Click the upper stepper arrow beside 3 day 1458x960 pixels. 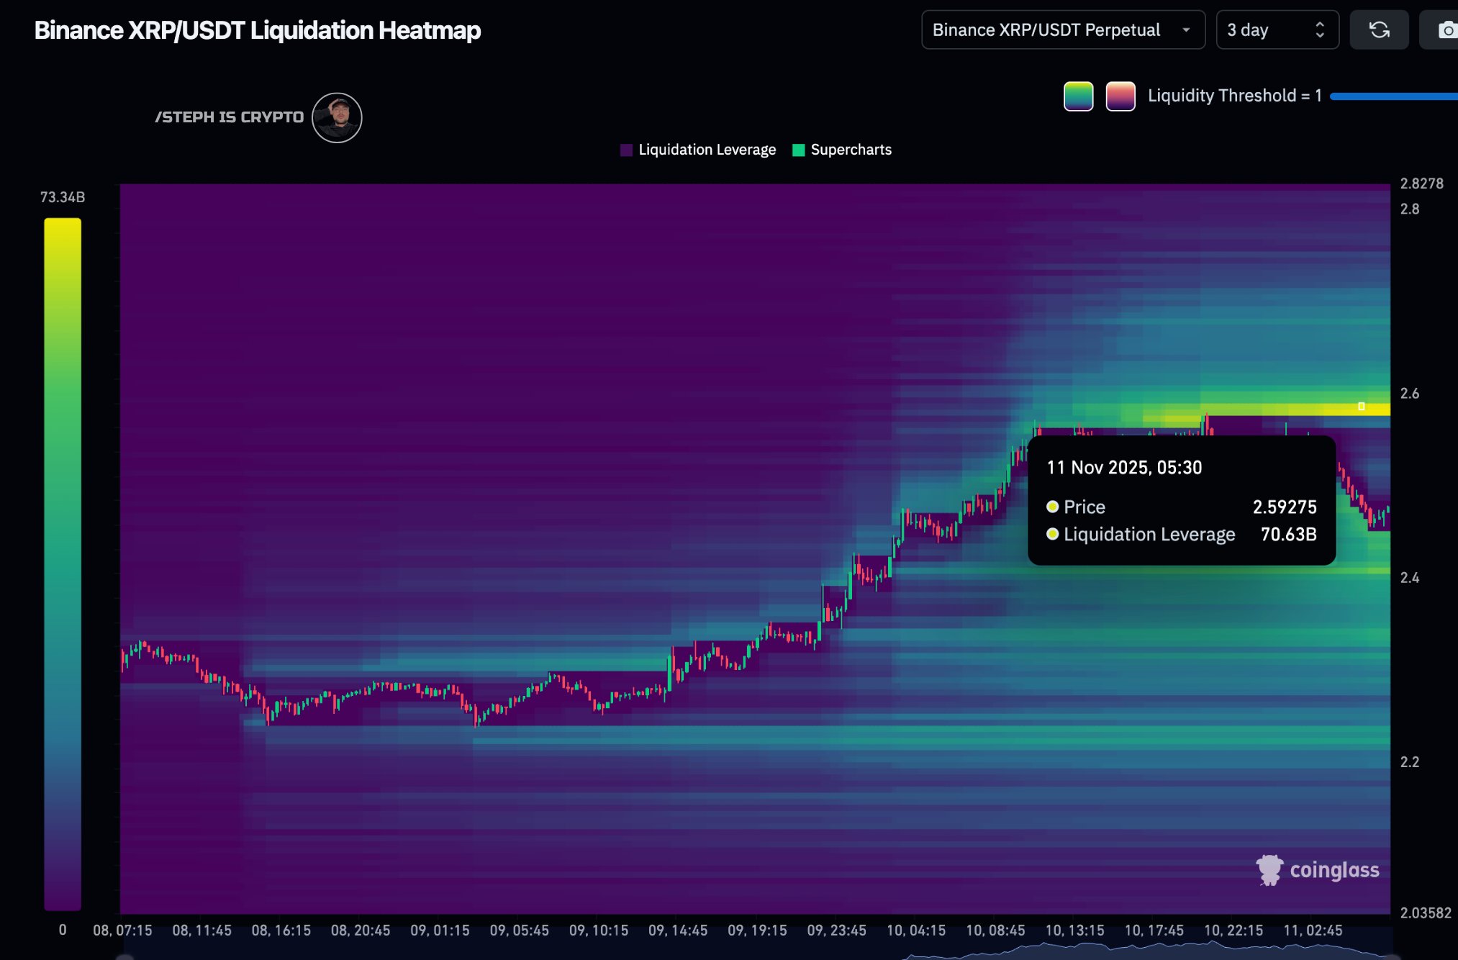[x=1318, y=24]
